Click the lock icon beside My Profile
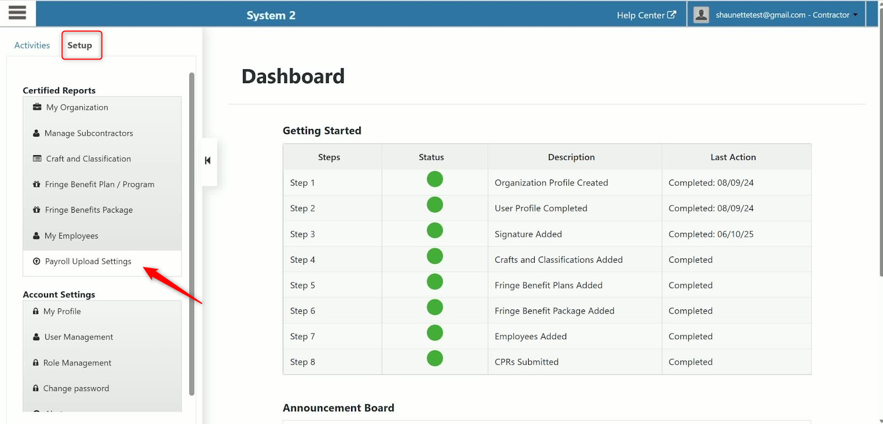Image resolution: width=883 pixels, height=424 pixels. [x=36, y=311]
